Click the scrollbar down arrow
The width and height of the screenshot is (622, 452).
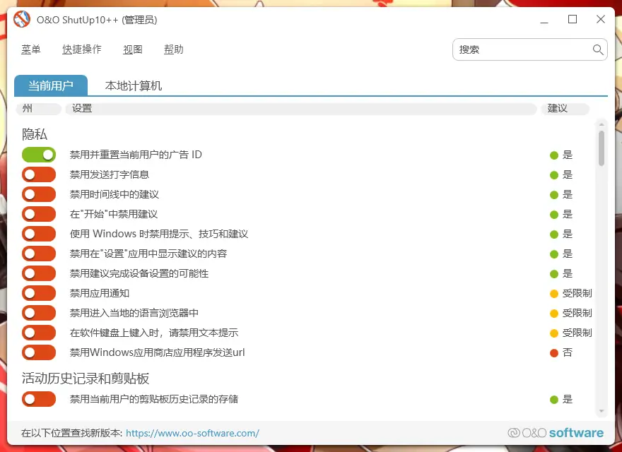click(x=602, y=411)
